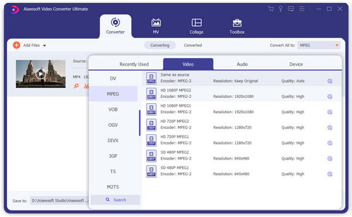Choose DV format category
Viewport: 352px width, 217px height.
[113, 79]
